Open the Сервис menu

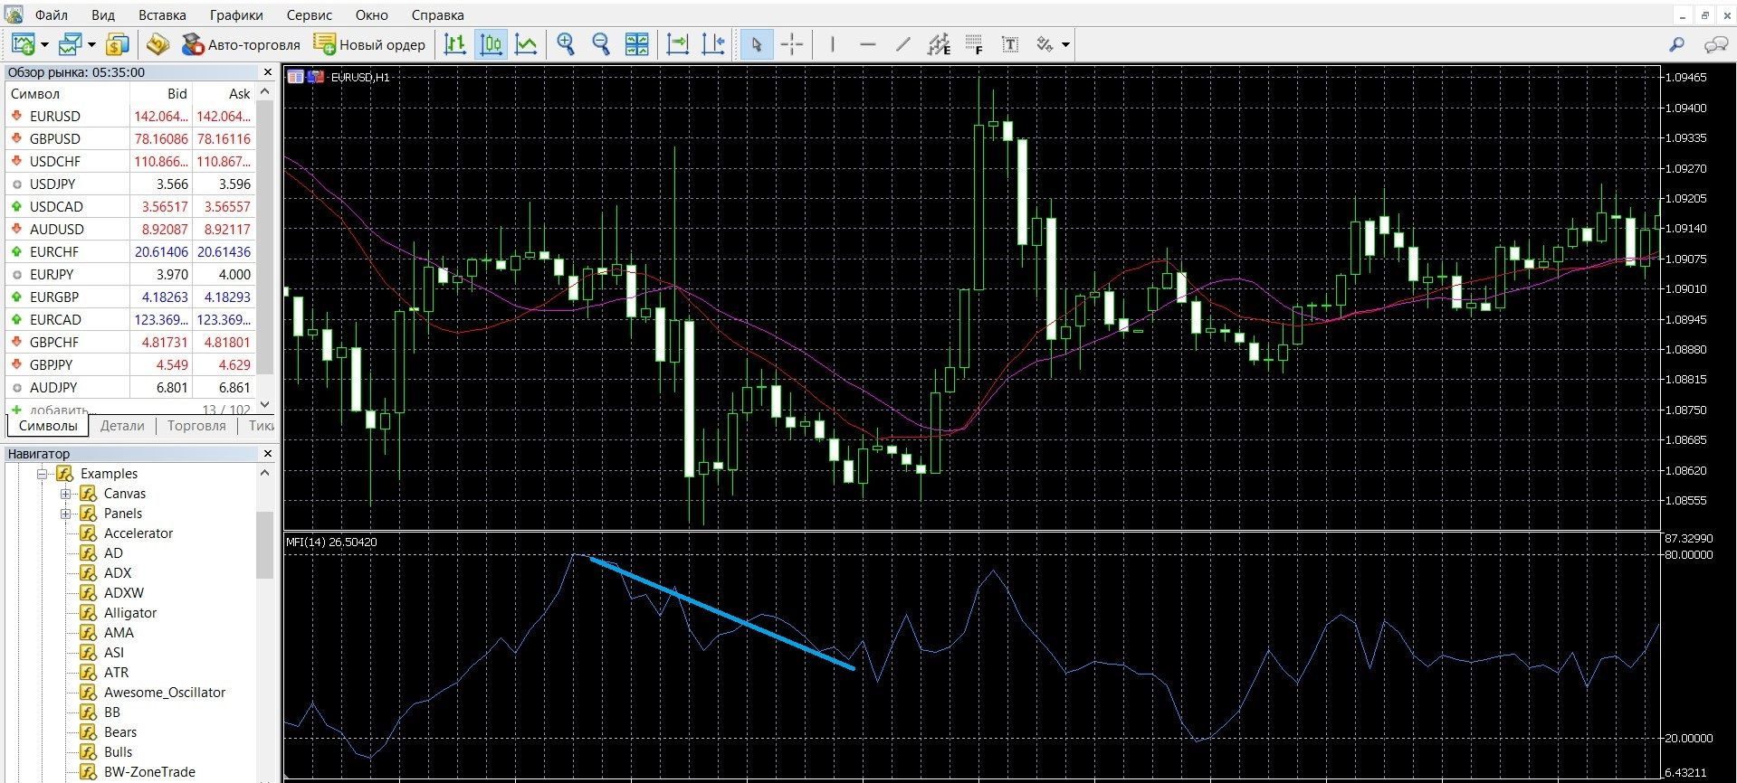pos(310,14)
